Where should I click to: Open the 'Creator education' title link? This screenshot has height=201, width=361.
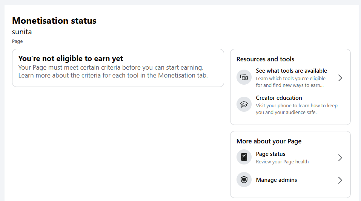coord(279,98)
